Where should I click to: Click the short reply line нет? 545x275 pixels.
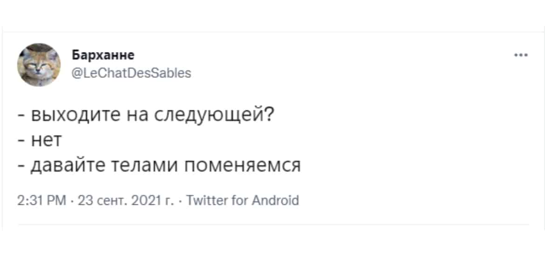coord(40,141)
